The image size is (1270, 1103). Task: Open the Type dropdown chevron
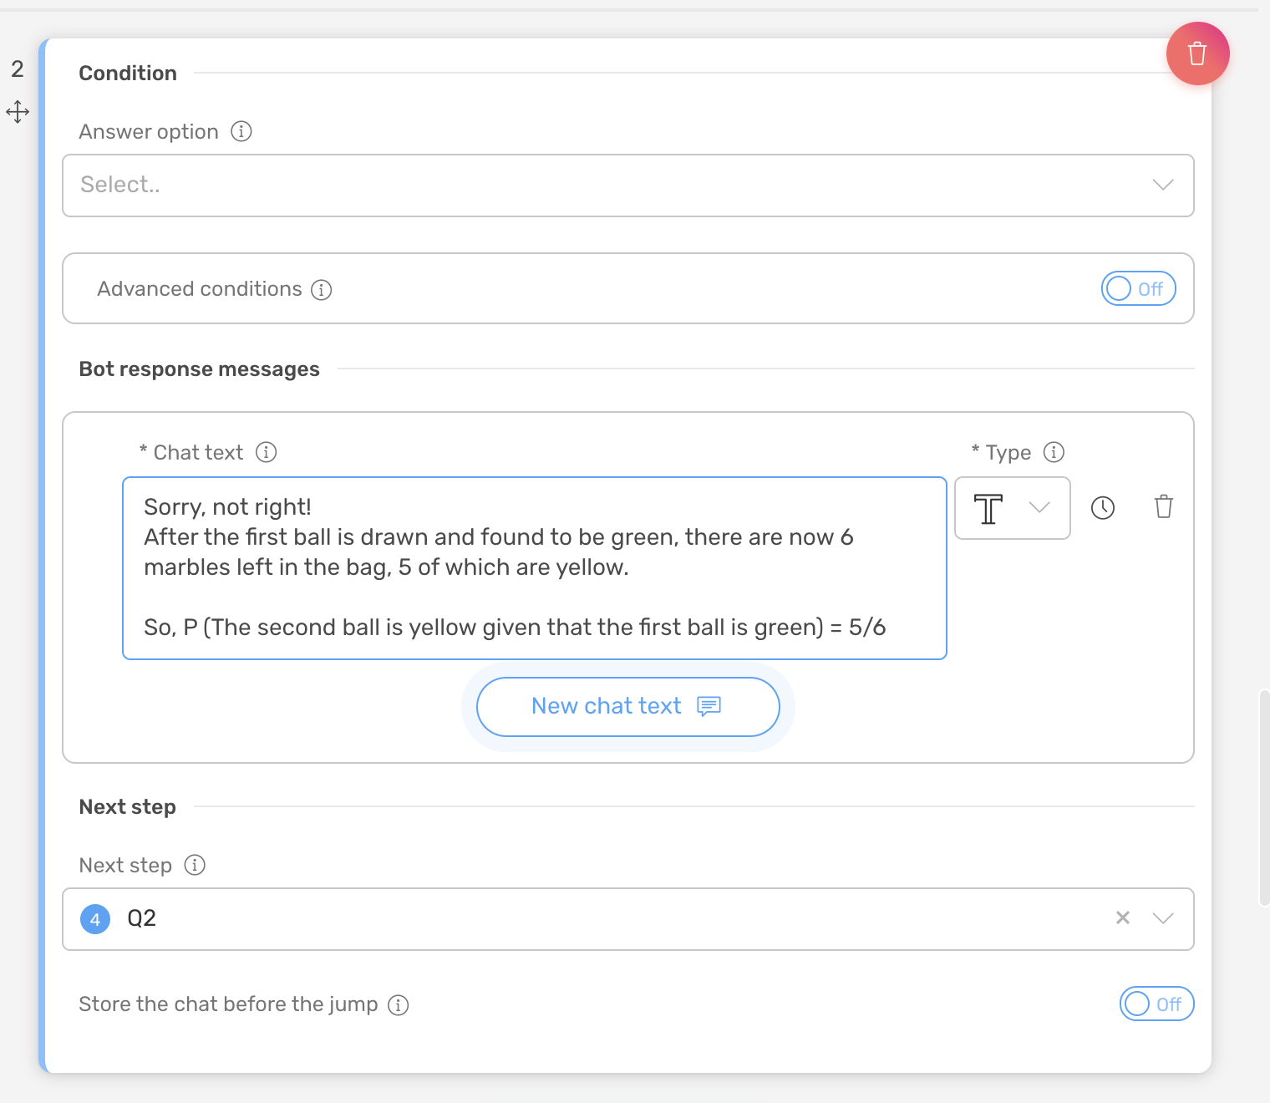tap(1039, 507)
